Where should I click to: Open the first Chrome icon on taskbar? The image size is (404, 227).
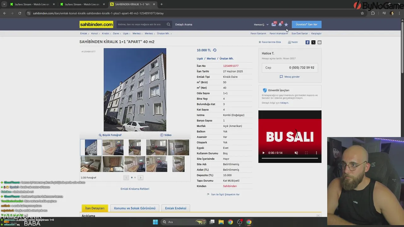(x=230, y=222)
